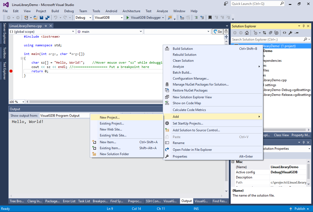Click the editor split-window handle icon
The height and width of the screenshot is (212, 313).
point(226,37)
